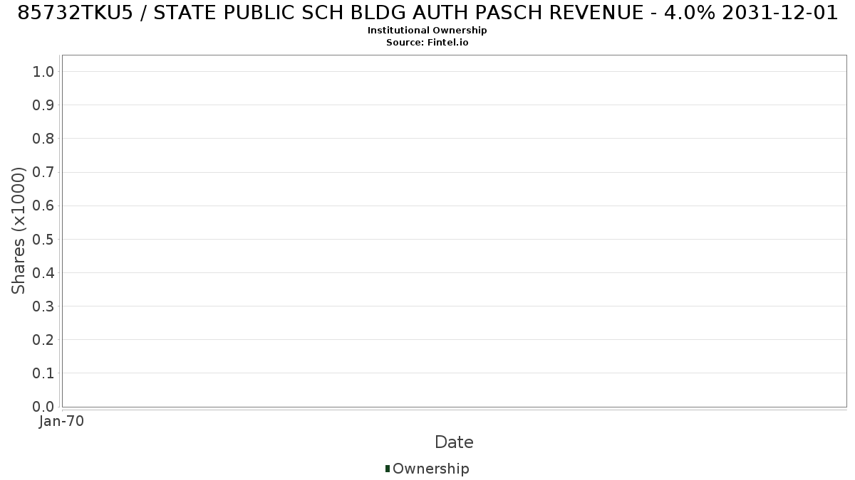Open the Source: Fintel.io link text

coord(427,43)
